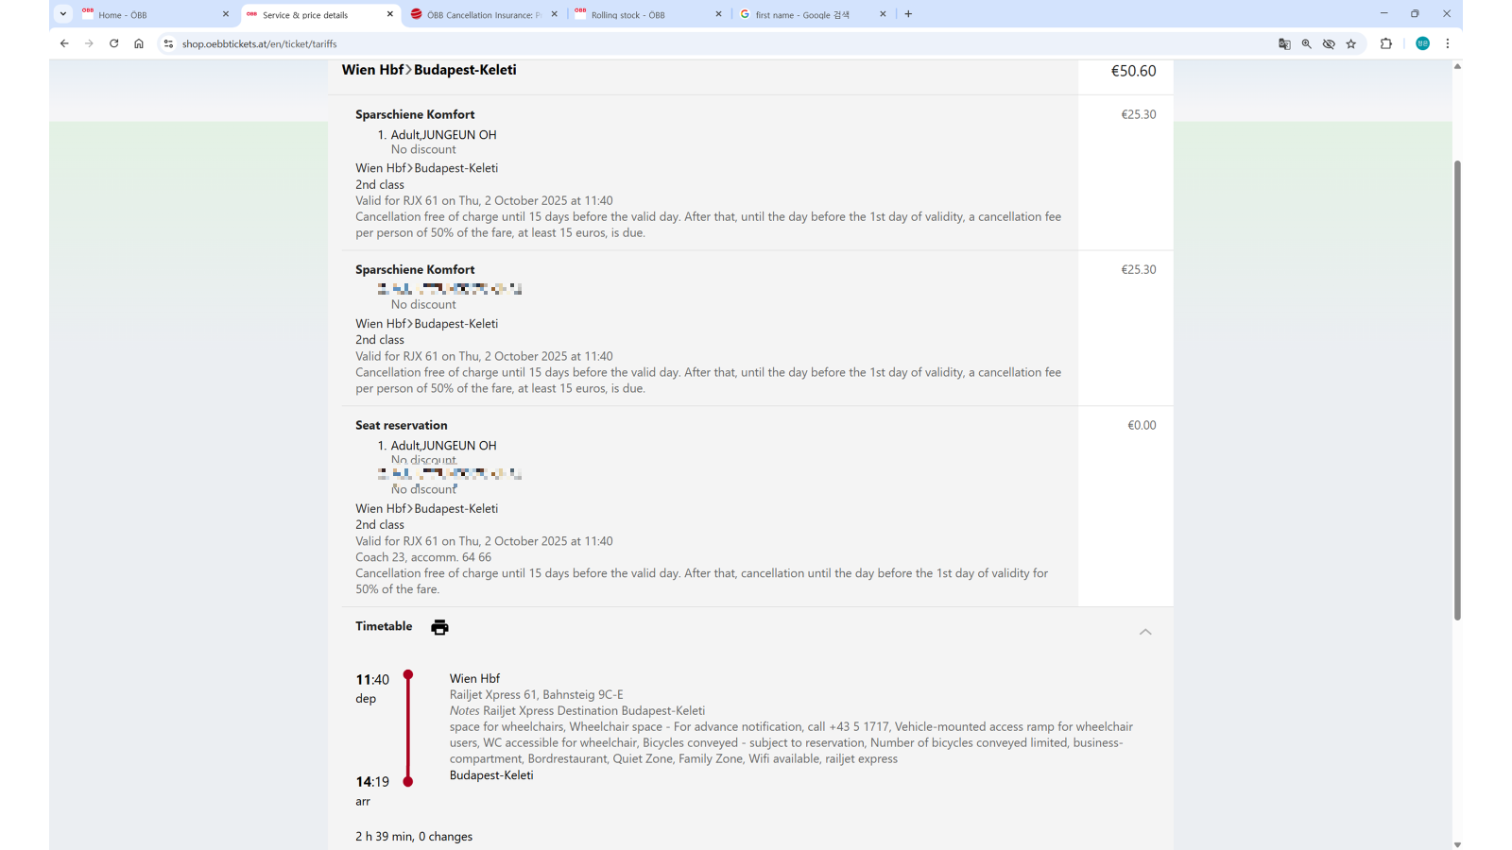This screenshot has height=850, width=1512.
Task: Reload the ÖBB tickets page
Action: click(114, 43)
